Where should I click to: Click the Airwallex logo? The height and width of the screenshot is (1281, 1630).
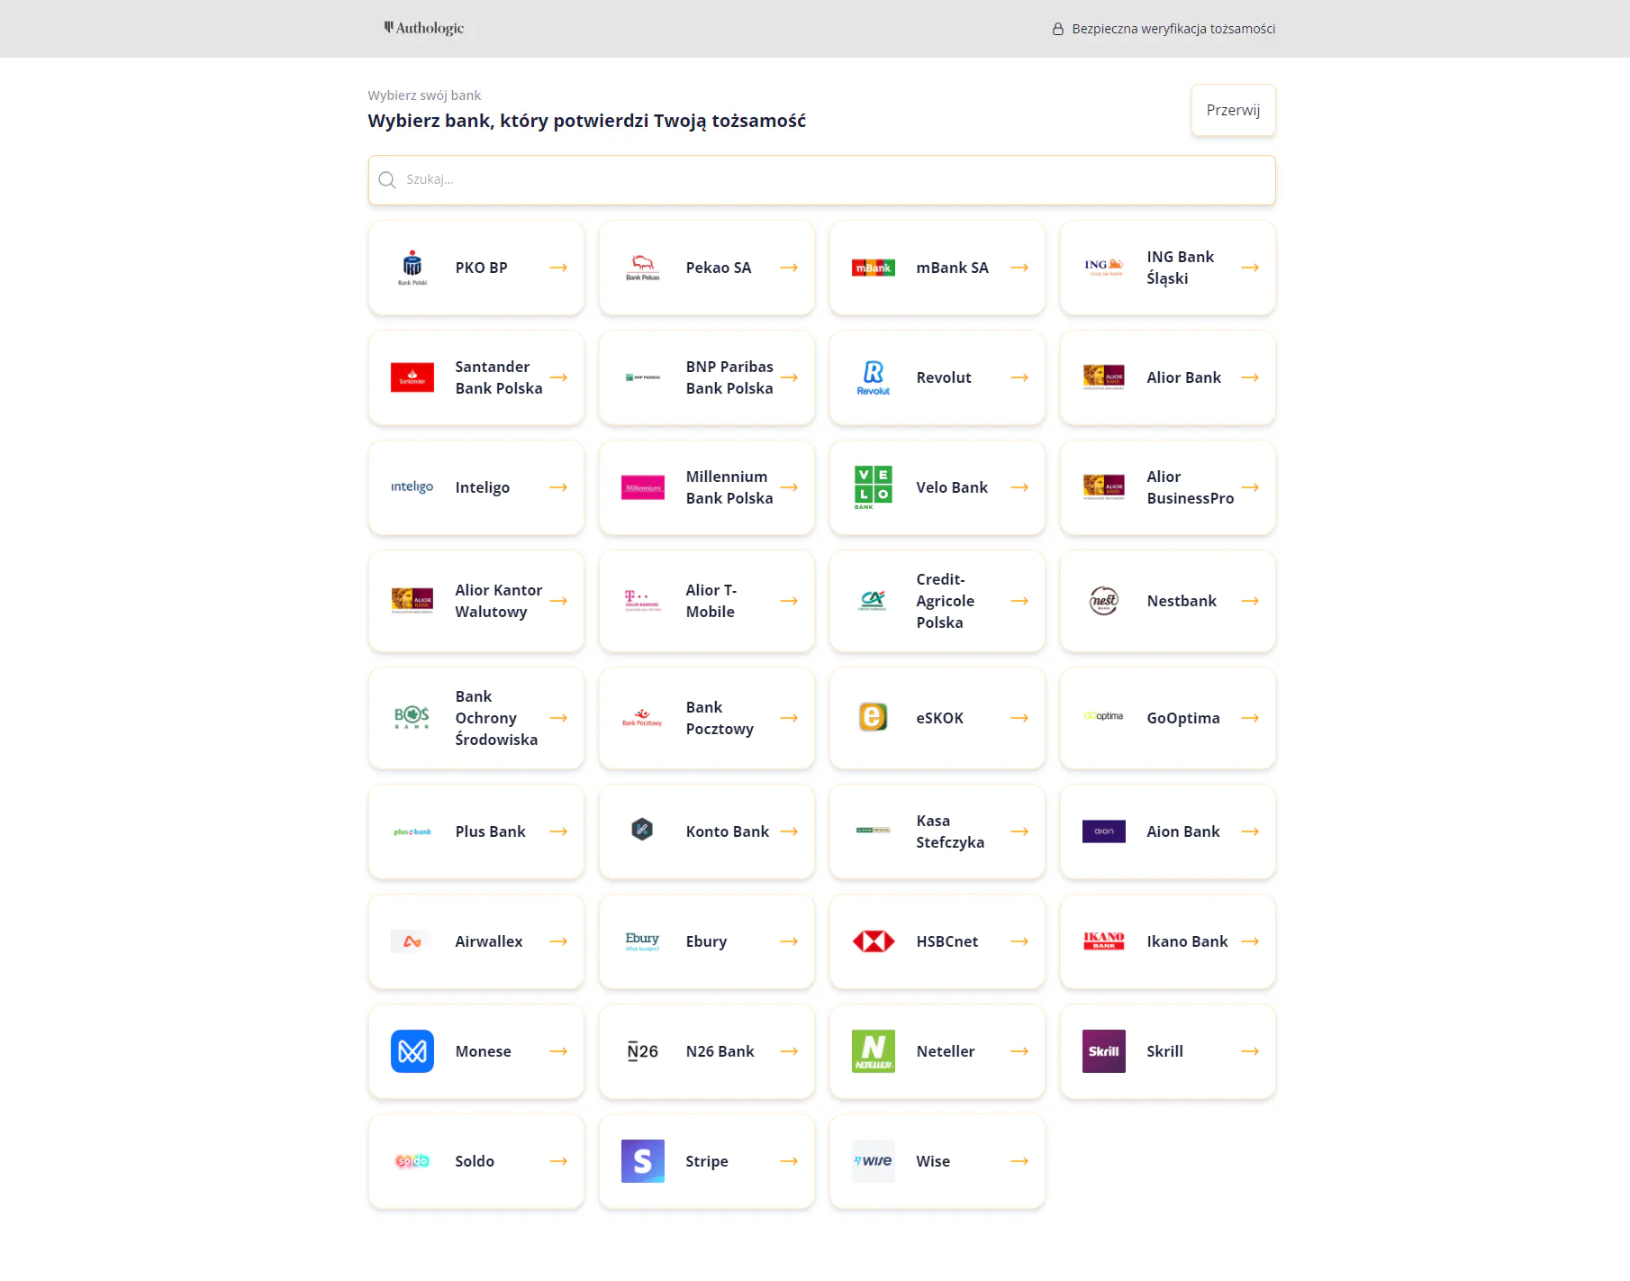412,941
